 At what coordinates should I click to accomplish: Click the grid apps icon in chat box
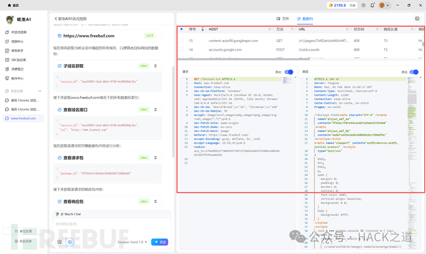pos(59,242)
